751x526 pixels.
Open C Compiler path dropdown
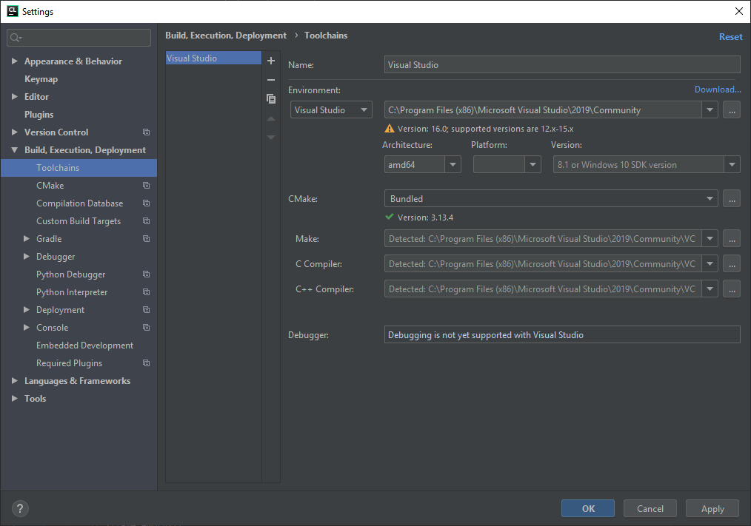[710, 263]
